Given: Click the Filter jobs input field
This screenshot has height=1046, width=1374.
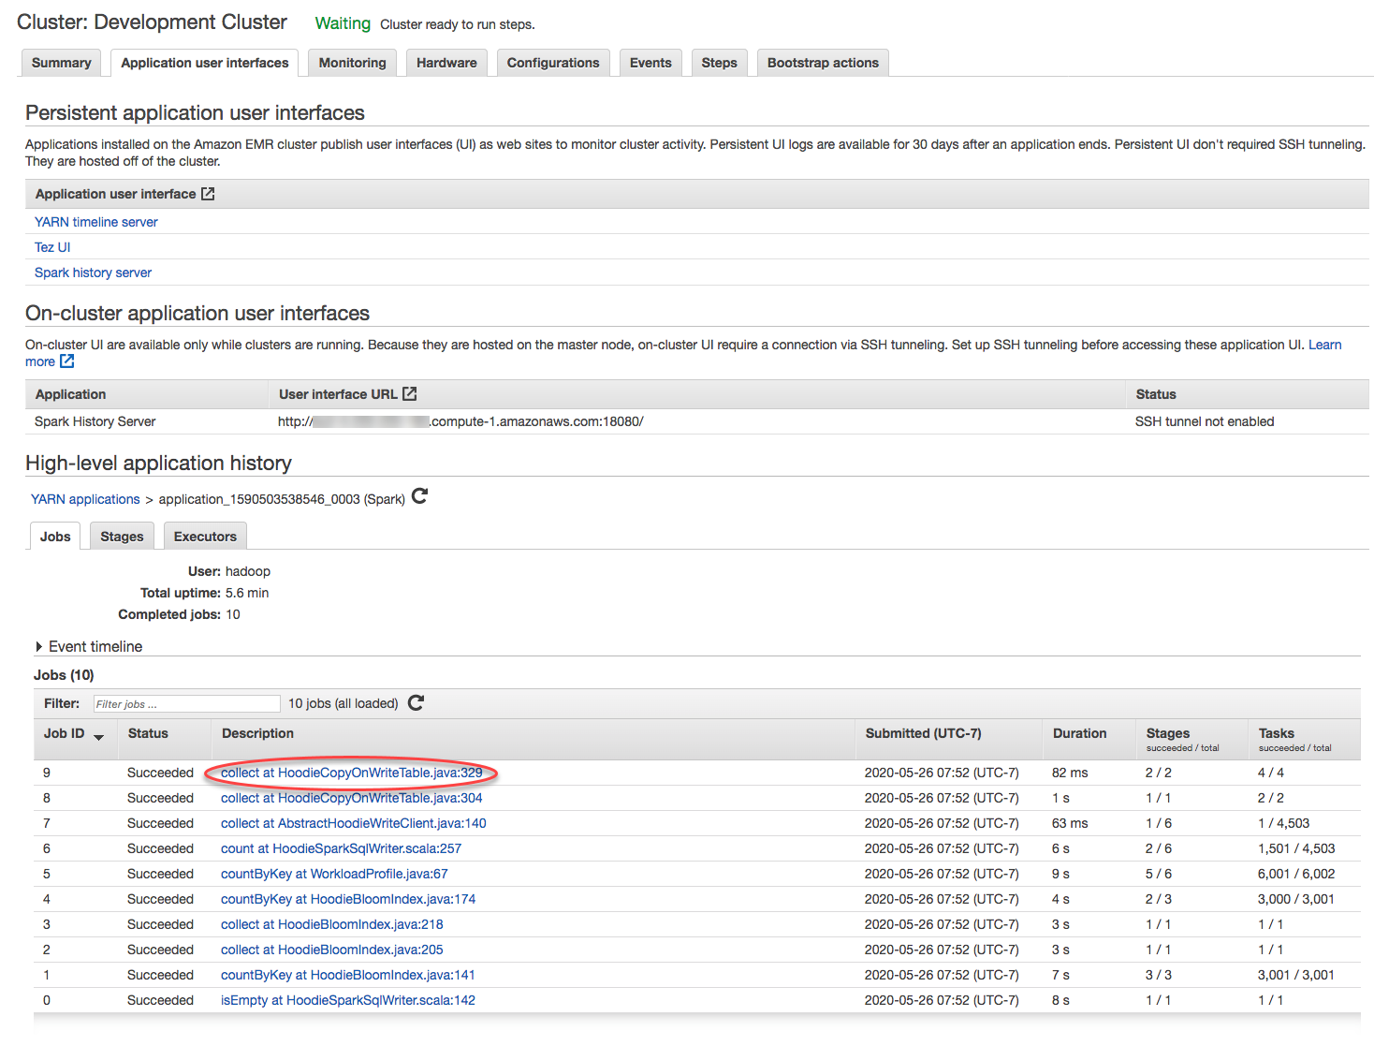Looking at the screenshot, I should [x=186, y=704].
